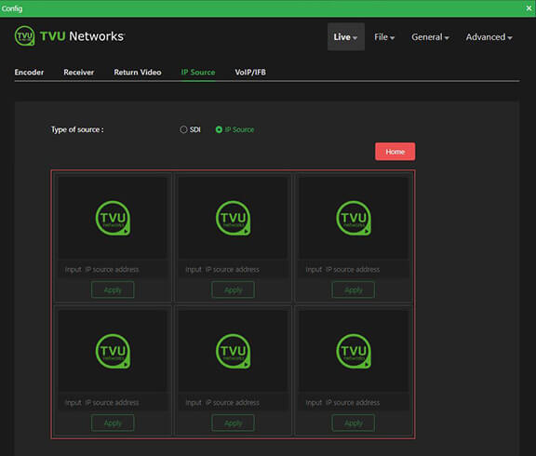This screenshot has height=456, width=536.
Task: Focus the bottom-left IP source address field
Action: pos(113,402)
